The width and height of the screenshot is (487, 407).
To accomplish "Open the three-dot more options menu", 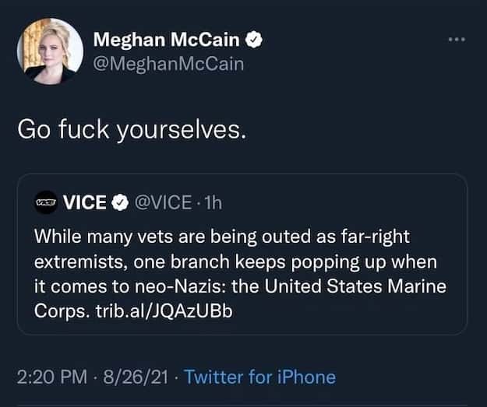I will point(456,39).
